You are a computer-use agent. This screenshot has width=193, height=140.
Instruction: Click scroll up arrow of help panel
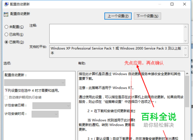click(187, 74)
